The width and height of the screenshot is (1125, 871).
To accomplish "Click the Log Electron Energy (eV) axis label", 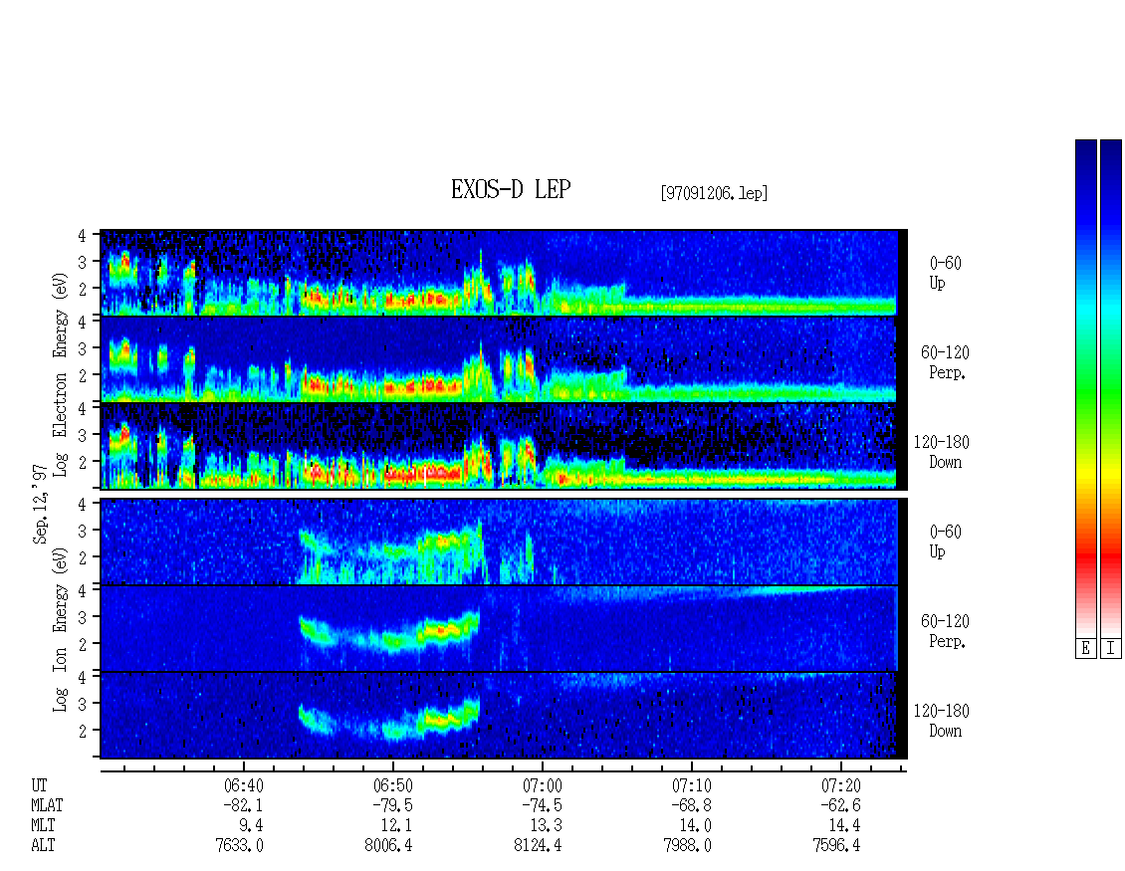I will (x=61, y=374).
